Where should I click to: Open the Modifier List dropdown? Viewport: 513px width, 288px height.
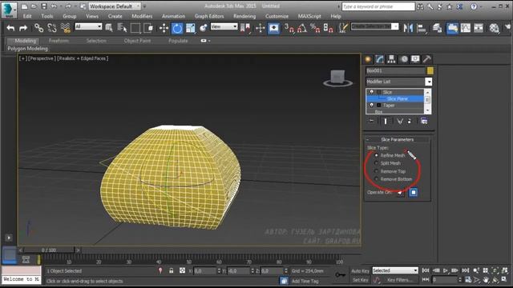click(x=398, y=82)
